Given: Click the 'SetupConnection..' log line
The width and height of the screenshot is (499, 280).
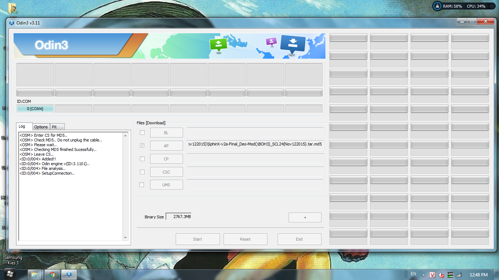Looking at the screenshot, I should point(47,173).
